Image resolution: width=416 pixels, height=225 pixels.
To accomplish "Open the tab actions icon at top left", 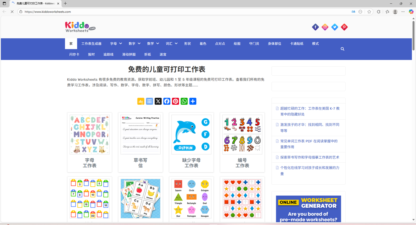I will pyautogui.click(x=4, y=3).
